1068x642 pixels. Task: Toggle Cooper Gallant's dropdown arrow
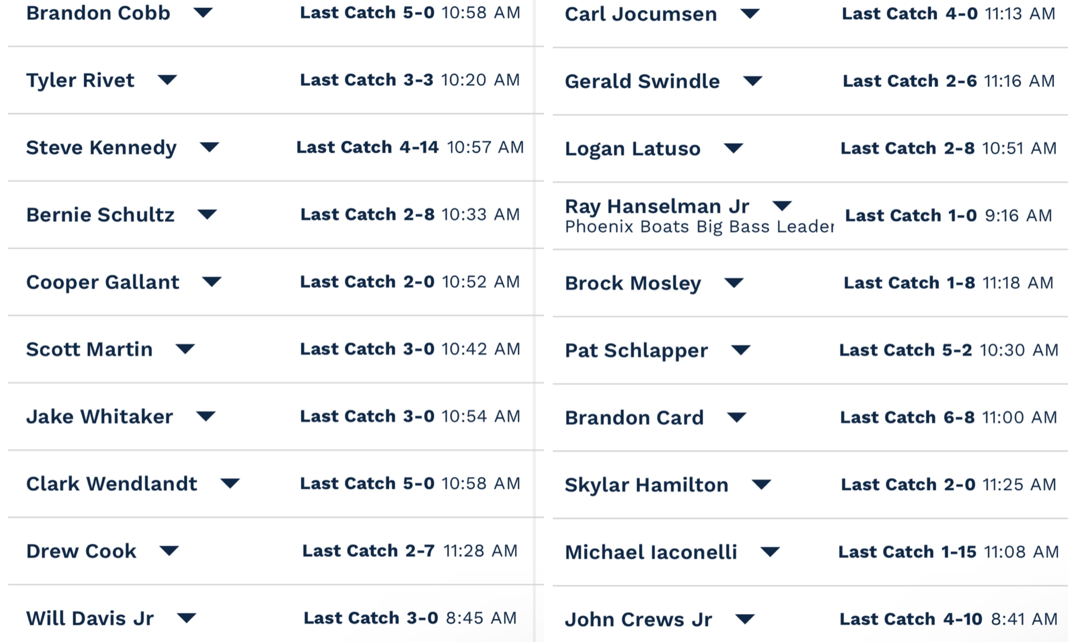tap(211, 282)
